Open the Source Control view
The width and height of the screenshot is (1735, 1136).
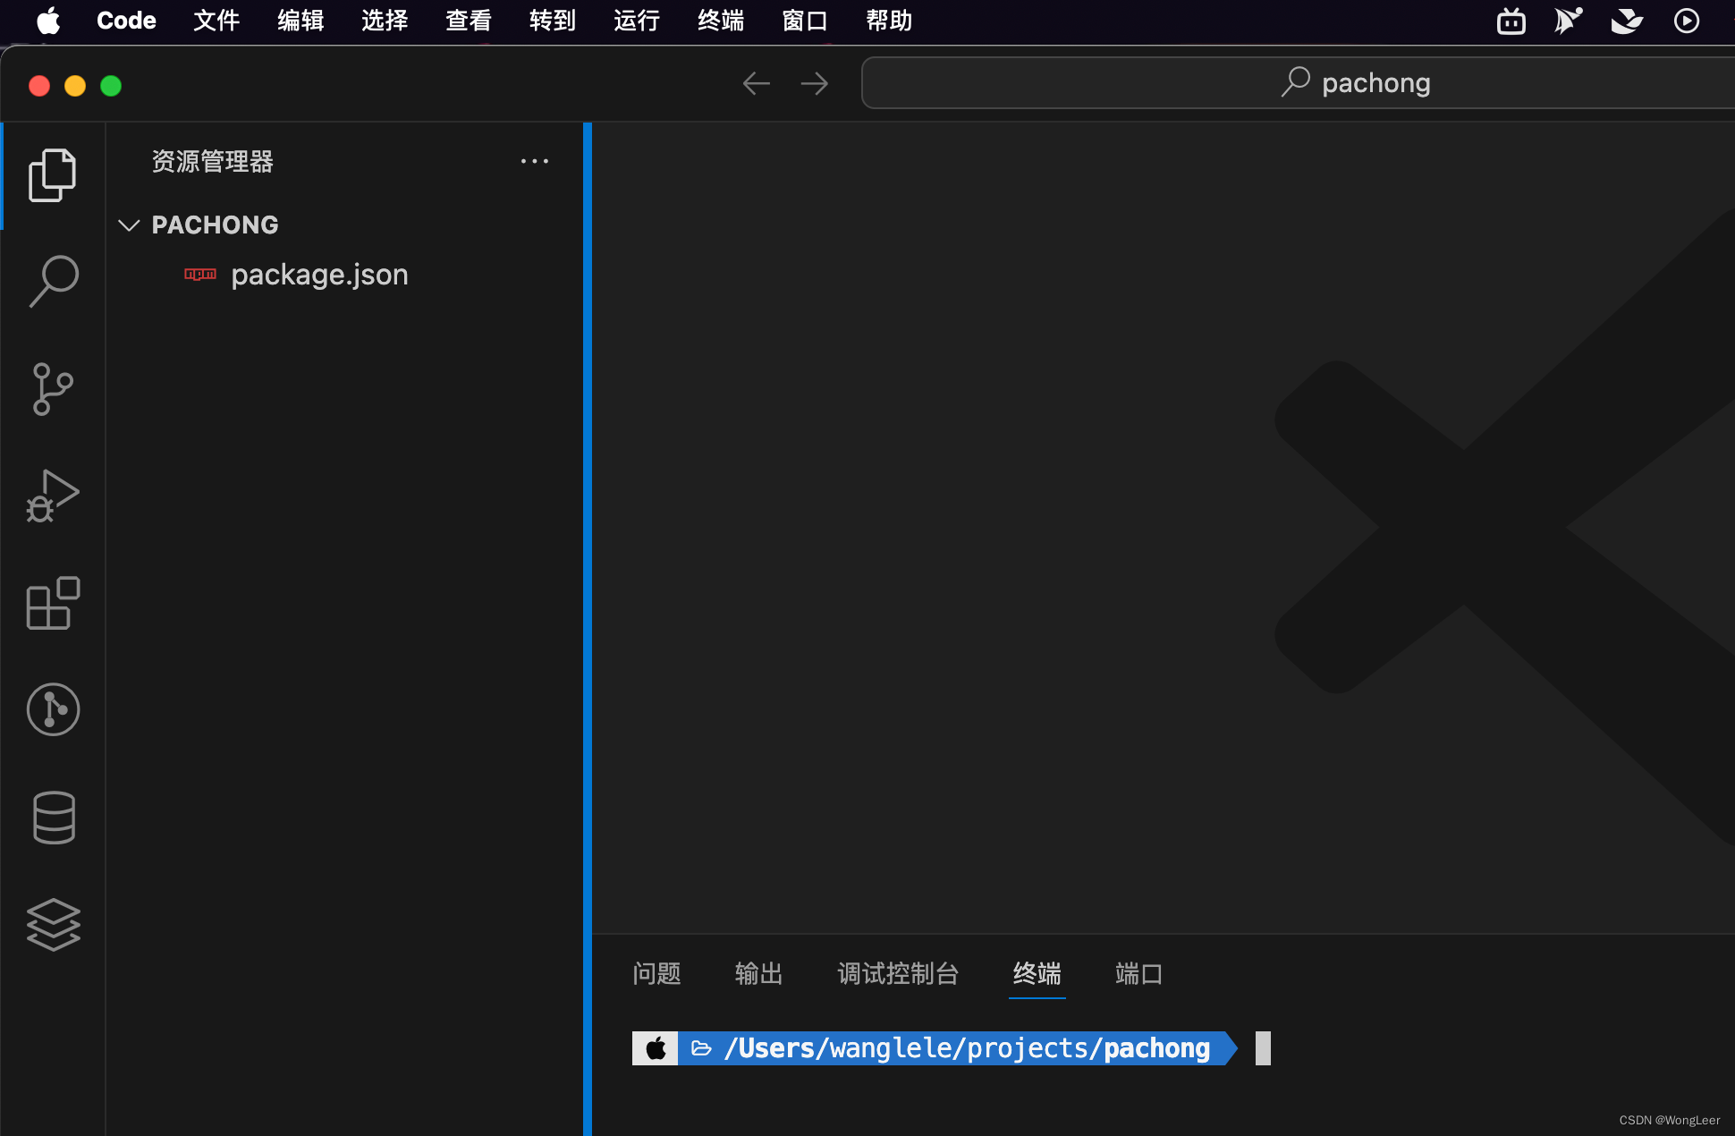point(53,389)
